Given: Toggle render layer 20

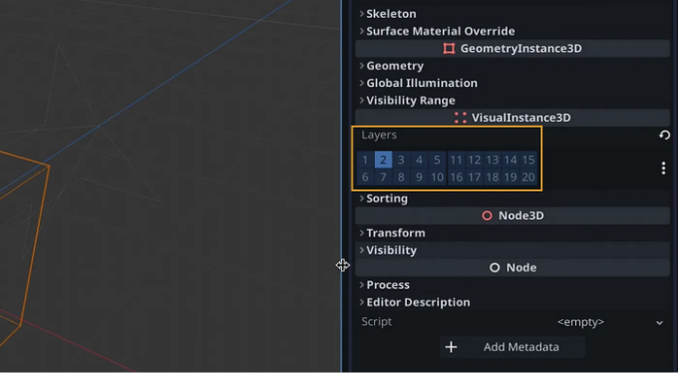Looking at the screenshot, I should pos(528,177).
